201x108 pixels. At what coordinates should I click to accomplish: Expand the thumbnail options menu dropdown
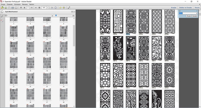click(6, 15)
